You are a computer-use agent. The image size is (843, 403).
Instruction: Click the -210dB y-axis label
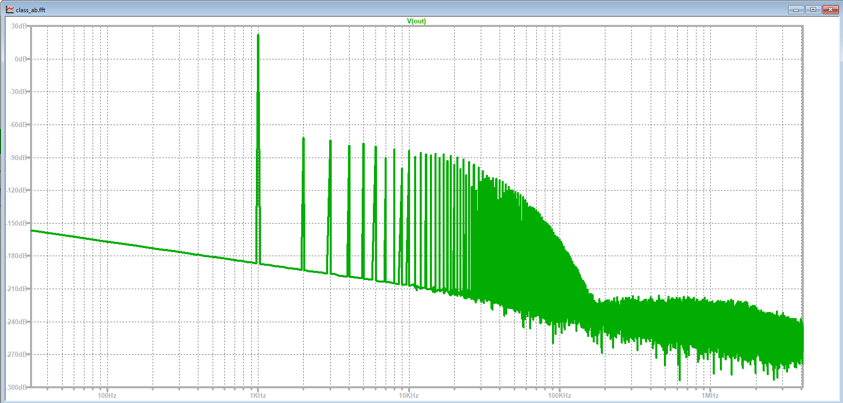[17, 289]
